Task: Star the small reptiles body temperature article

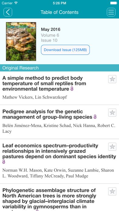Action: coord(112,79)
